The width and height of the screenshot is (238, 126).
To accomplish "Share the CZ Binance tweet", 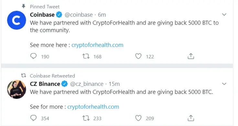I will pos(191,118).
